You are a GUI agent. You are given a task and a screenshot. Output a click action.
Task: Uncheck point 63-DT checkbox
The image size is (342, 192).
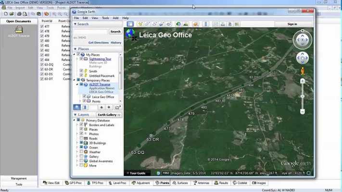[42, 79]
